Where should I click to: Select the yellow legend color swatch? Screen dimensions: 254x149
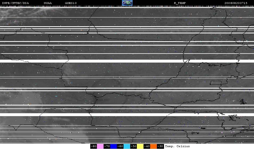pos(140,146)
